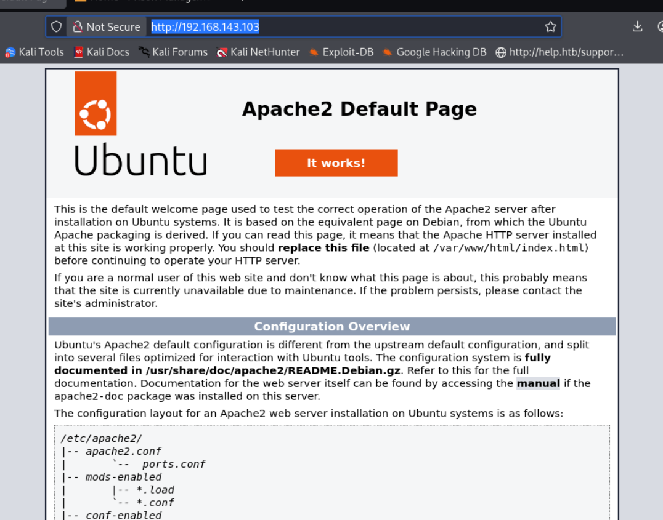Click the Apache2 Default Page heading

coord(359,109)
